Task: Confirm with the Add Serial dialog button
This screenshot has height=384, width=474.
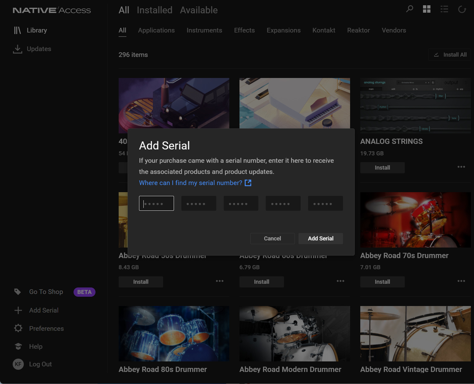Action: [321, 239]
